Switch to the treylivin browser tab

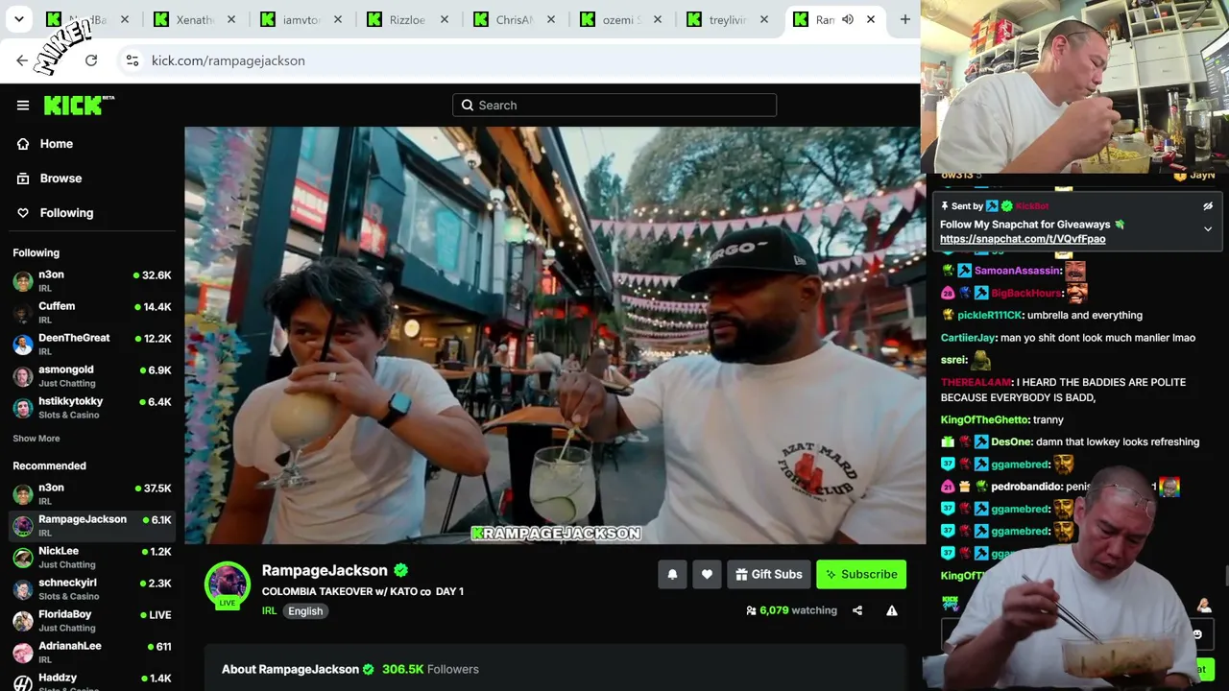point(727,19)
